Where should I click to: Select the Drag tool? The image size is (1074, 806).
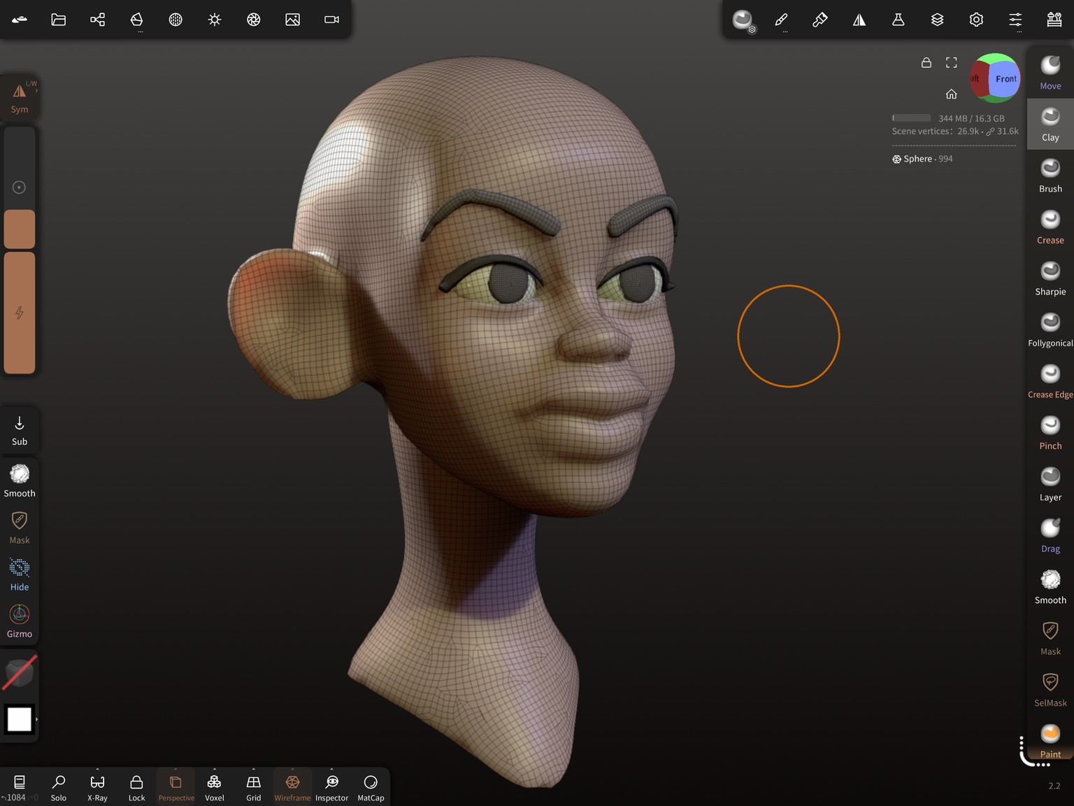pyautogui.click(x=1050, y=535)
